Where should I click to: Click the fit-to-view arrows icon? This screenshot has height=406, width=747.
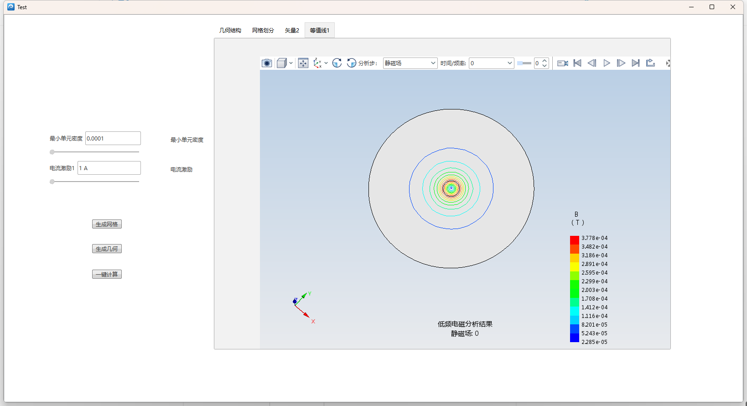click(303, 63)
